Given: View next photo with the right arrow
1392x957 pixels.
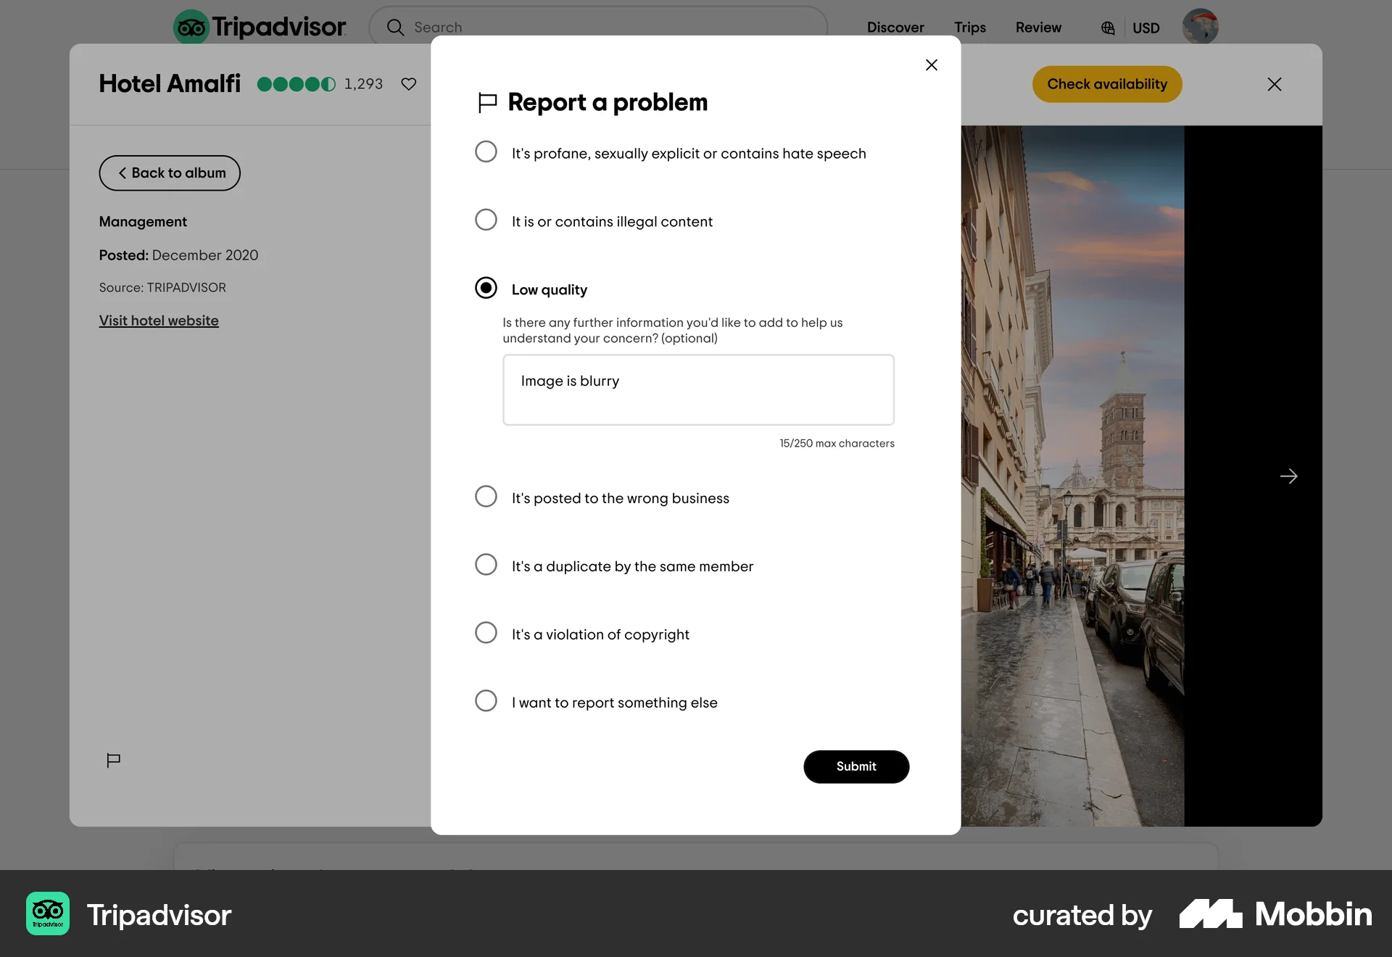Looking at the screenshot, I should 1289,476.
